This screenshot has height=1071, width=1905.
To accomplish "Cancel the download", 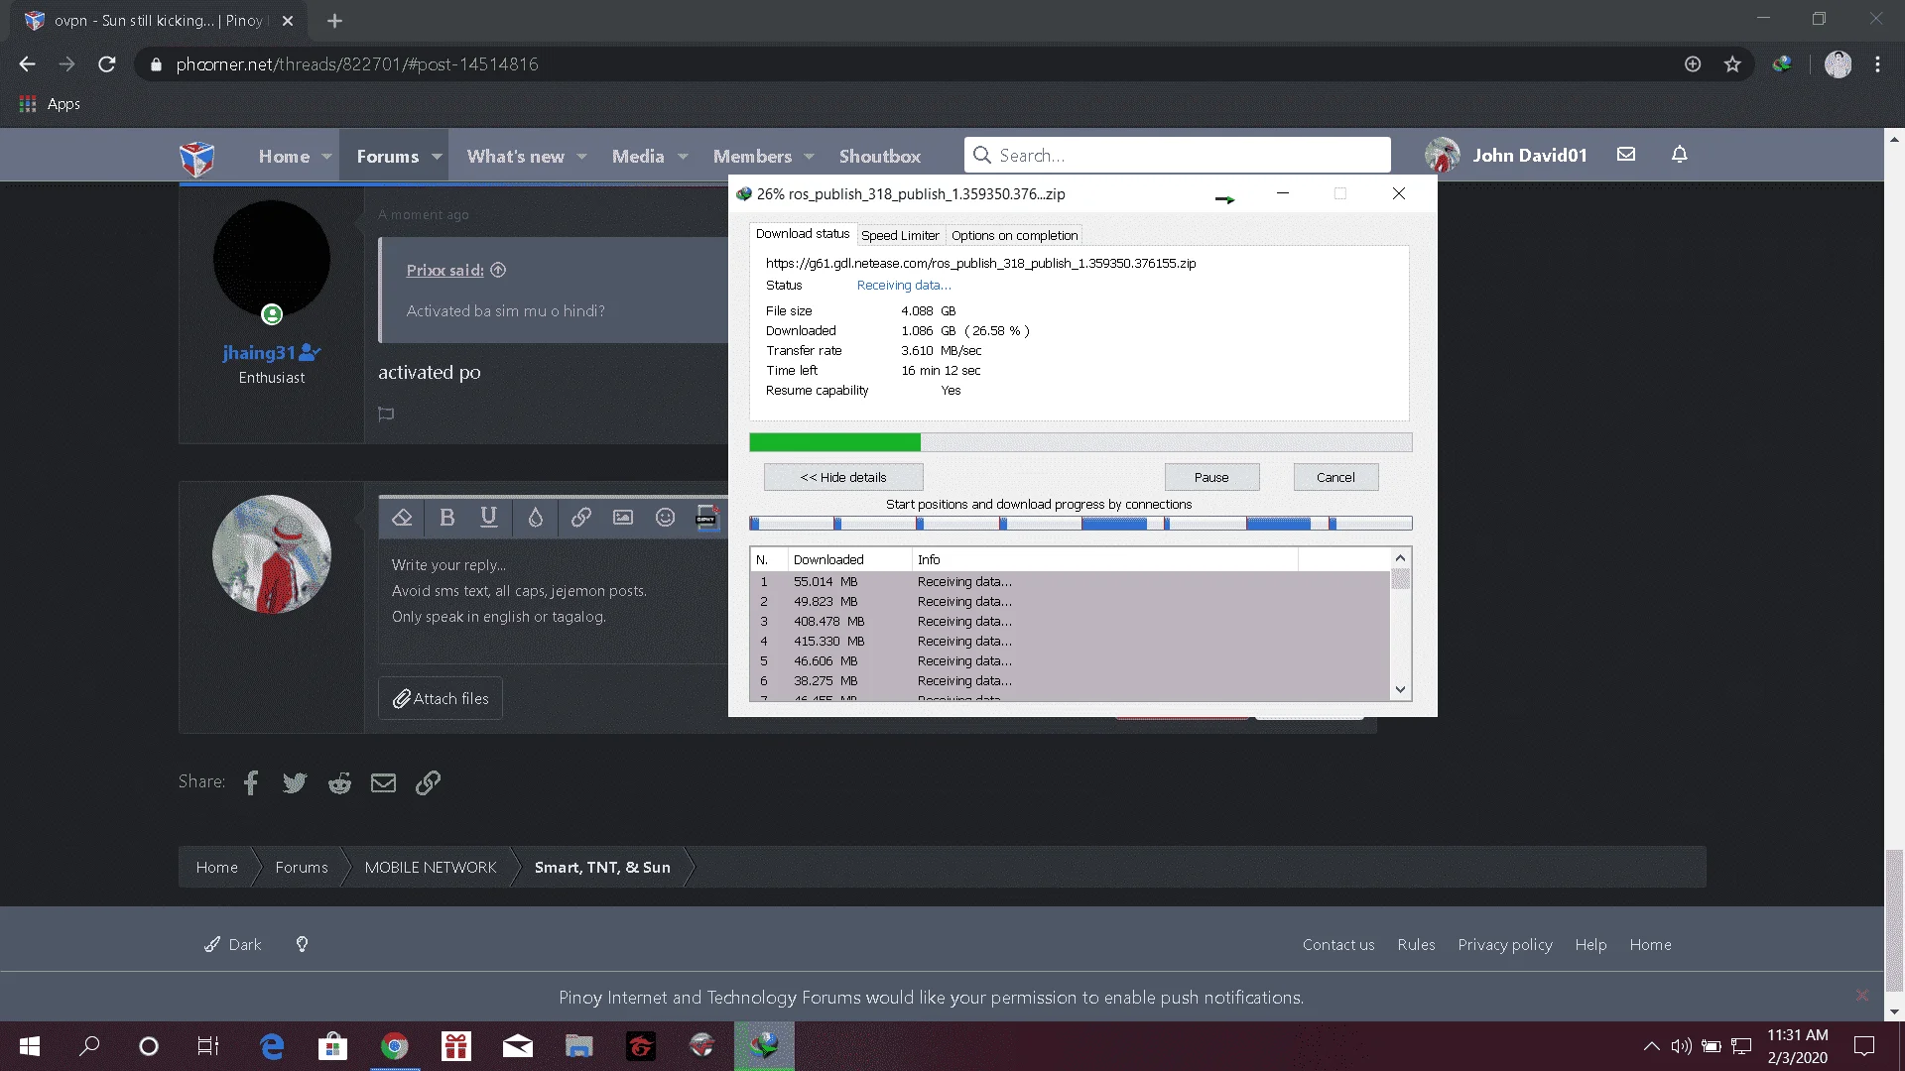I will 1335,477.
